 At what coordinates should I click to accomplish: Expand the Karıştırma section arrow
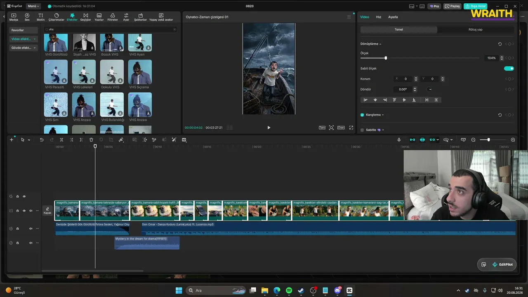[x=383, y=115]
